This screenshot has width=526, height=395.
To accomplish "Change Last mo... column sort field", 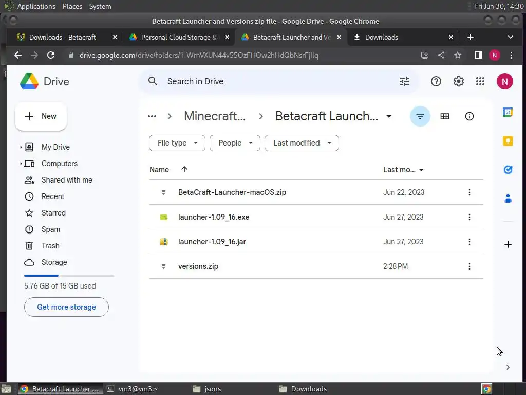I will point(403,170).
